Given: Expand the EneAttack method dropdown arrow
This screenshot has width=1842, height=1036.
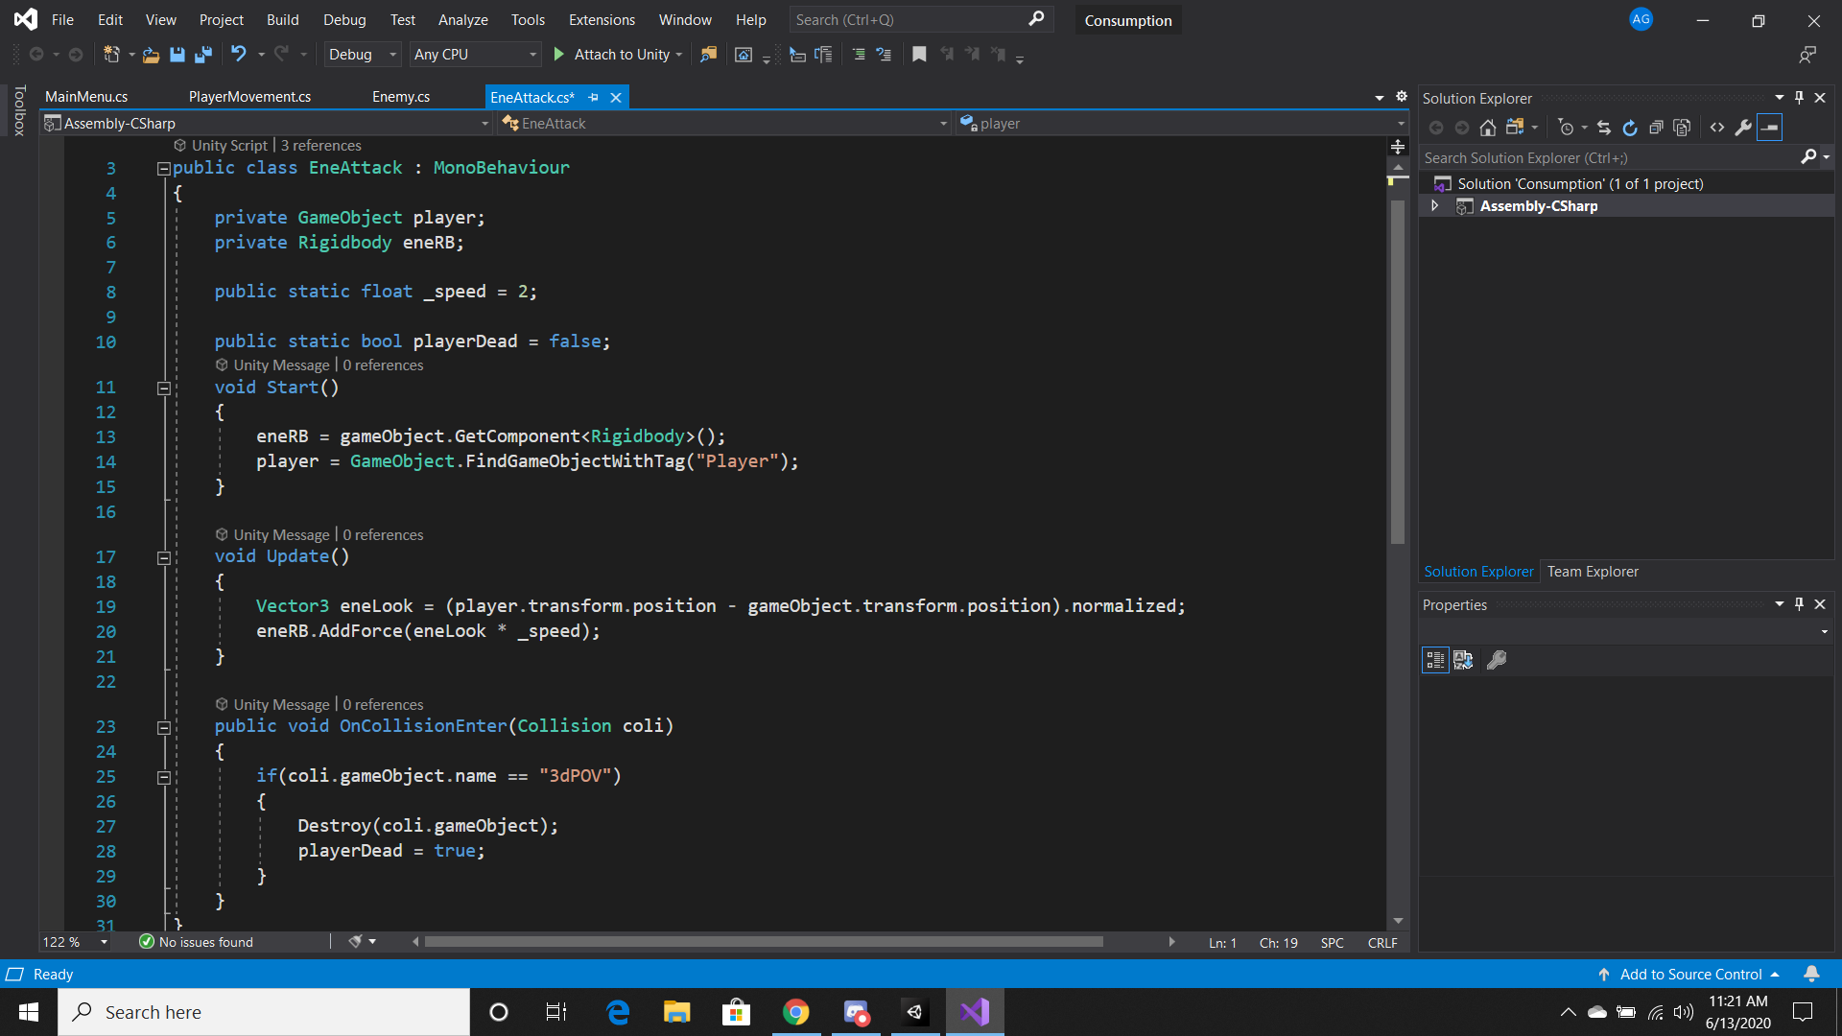Looking at the screenshot, I should pos(944,123).
